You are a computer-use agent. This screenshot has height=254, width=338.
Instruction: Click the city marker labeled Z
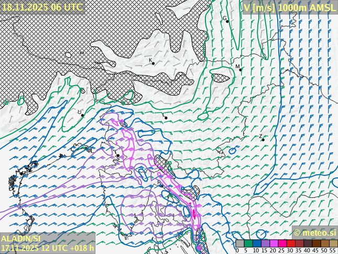[x=263, y=140]
